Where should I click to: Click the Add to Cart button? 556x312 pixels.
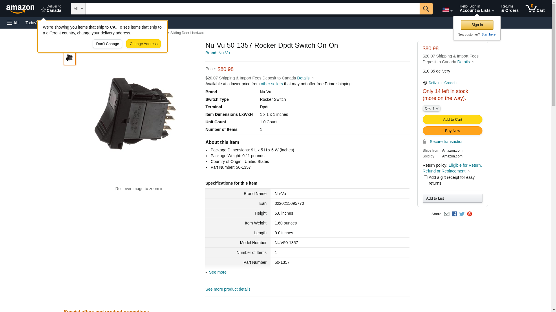pos(452,120)
